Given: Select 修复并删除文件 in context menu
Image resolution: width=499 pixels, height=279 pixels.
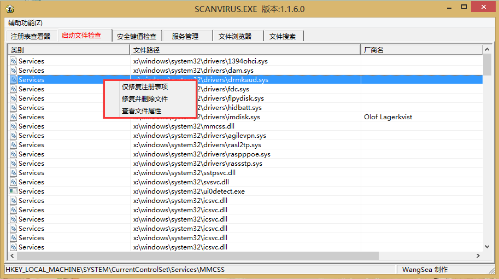Looking at the screenshot, I should (x=145, y=99).
